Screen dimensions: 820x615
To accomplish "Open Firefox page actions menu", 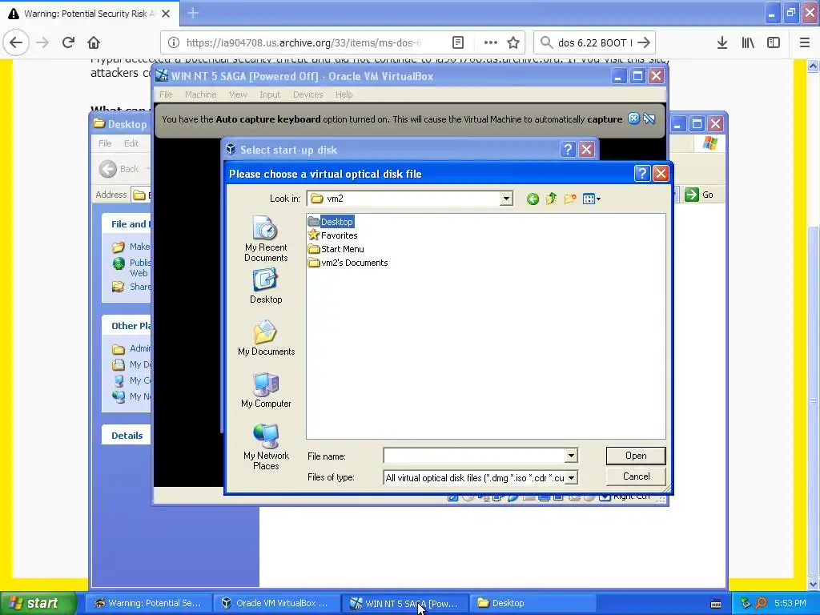I will [x=491, y=43].
